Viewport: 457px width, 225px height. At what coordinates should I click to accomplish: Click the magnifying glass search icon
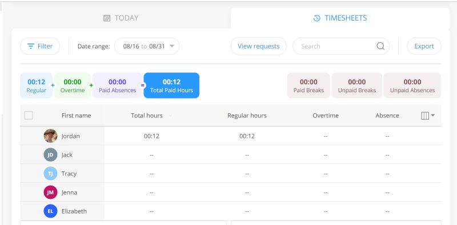[x=380, y=46]
